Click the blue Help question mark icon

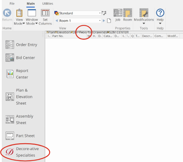tap(160, 13)
